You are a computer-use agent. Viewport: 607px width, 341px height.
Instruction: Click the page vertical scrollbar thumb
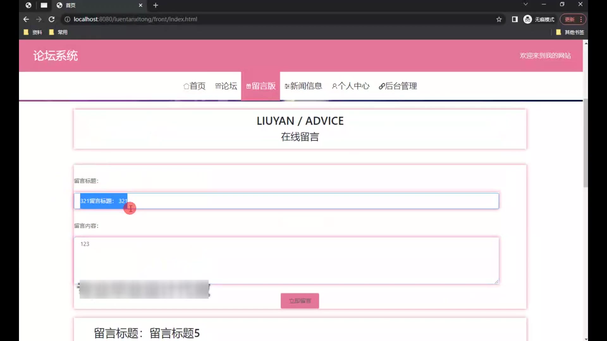pyautogui.click(x=586, y=142)
